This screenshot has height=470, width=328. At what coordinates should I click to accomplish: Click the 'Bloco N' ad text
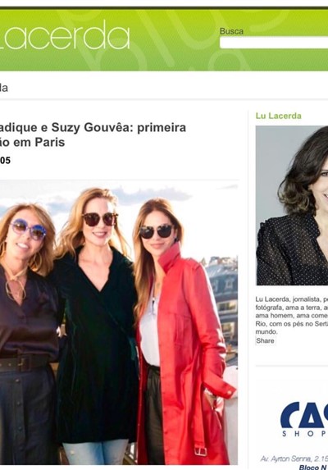pos(313,467)
